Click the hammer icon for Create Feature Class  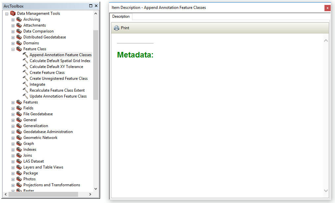coord(25,73)
